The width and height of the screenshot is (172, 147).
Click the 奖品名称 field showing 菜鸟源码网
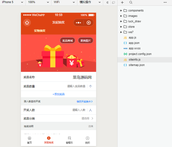coord(82,77)
